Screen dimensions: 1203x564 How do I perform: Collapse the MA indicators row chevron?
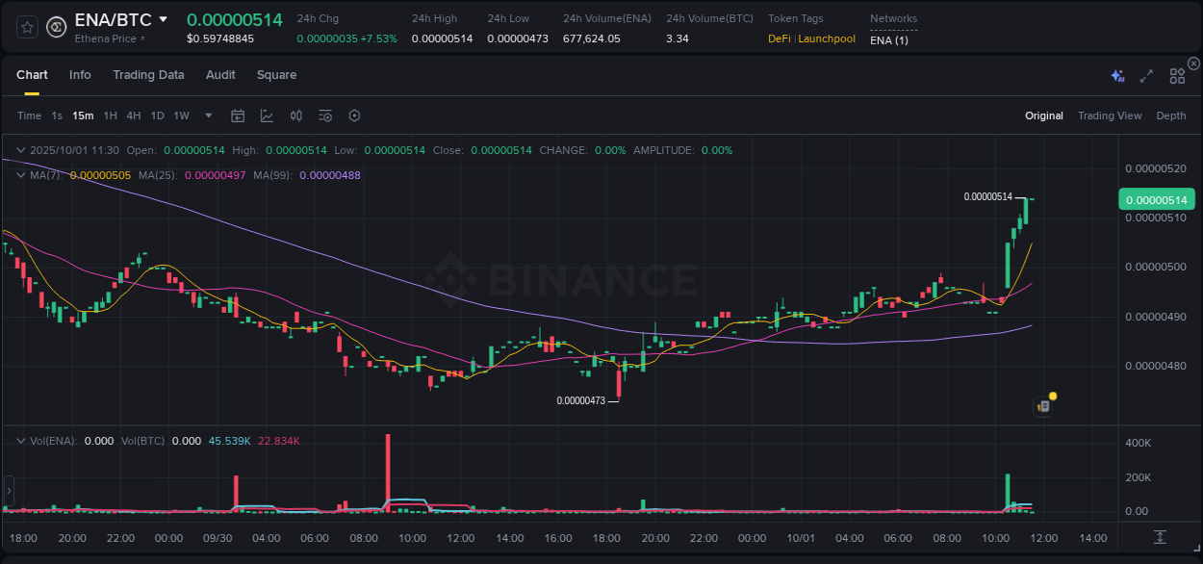[20, 175]
